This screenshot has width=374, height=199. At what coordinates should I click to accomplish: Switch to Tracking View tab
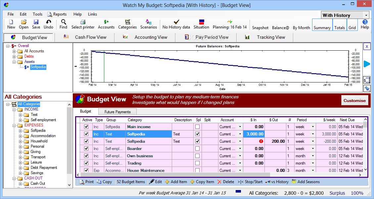(265, 37)
